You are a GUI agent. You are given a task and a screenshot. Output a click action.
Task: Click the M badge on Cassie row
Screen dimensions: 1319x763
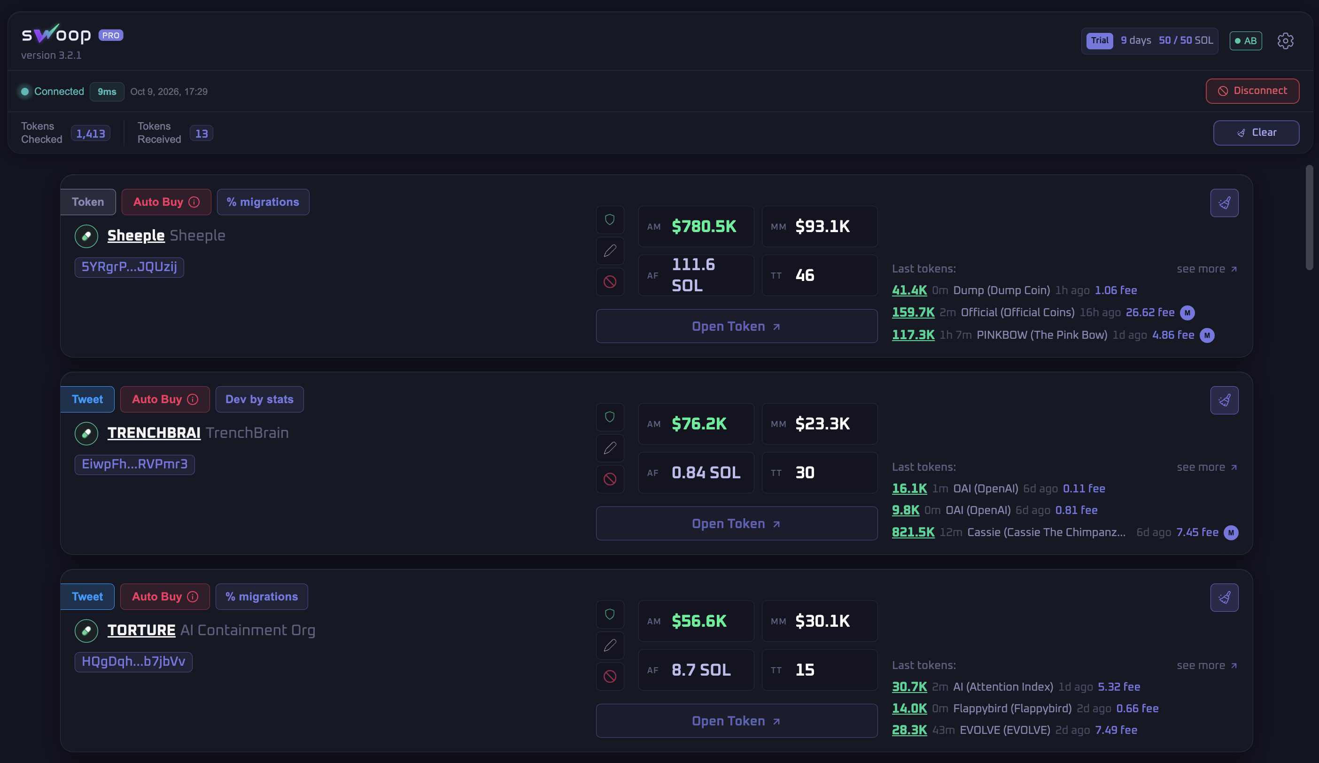click(x=1231, y=533)
